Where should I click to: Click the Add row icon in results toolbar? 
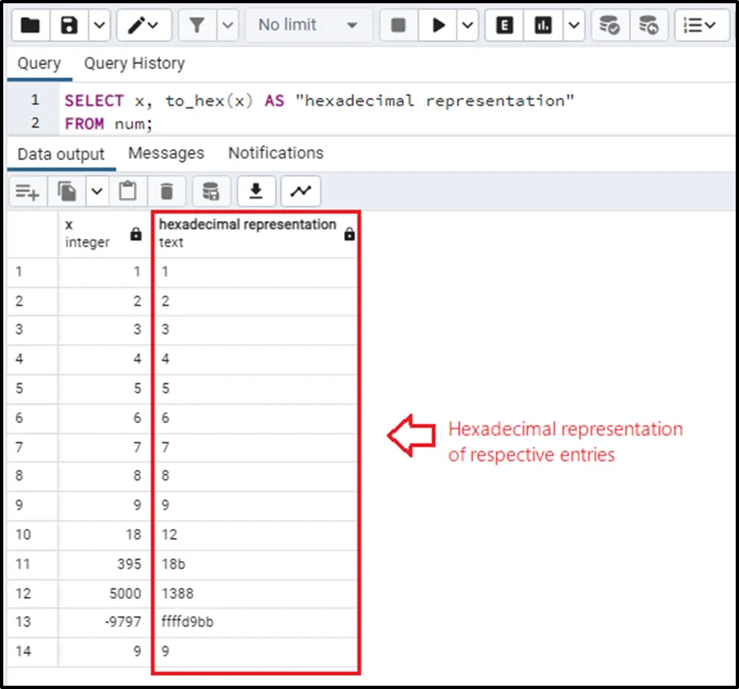[x=28, y=191]
